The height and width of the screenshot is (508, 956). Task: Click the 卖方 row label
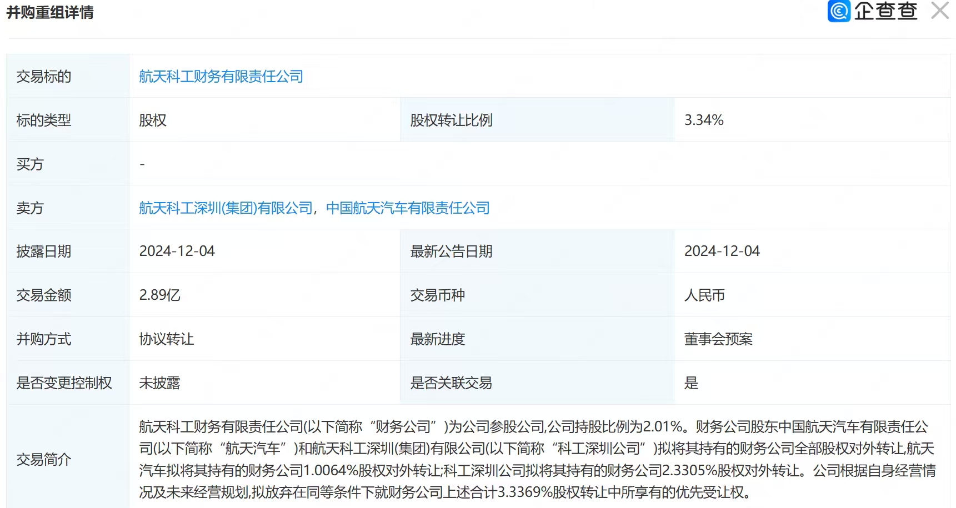30,208
